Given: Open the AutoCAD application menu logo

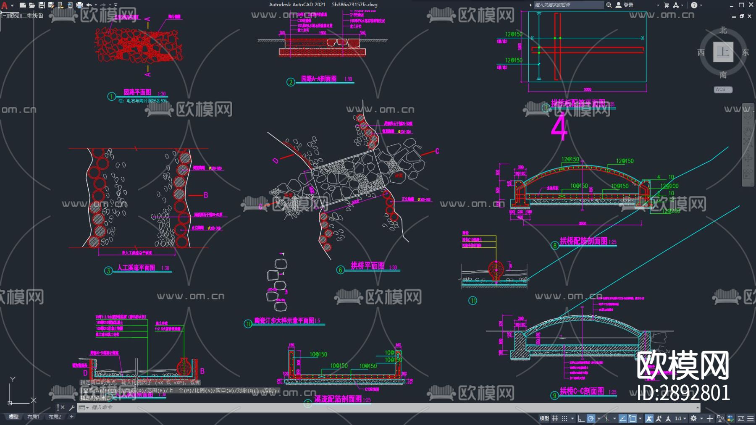Looking at the screenshot, I should tap(5, 5).
